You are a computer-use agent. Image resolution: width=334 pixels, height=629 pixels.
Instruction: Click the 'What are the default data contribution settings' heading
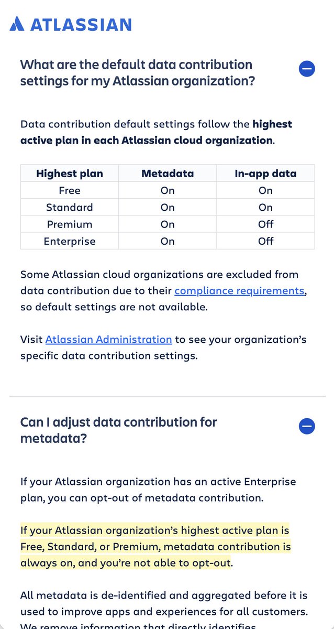(138, 73)
